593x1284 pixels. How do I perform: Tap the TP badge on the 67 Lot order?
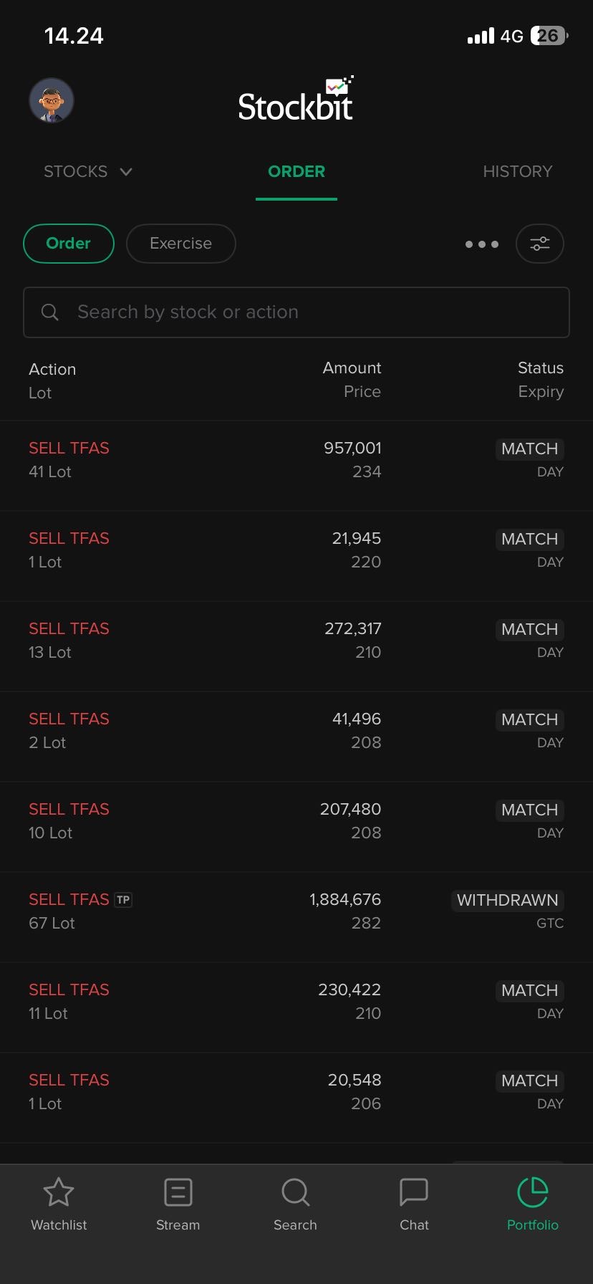[x=123, y=900]
